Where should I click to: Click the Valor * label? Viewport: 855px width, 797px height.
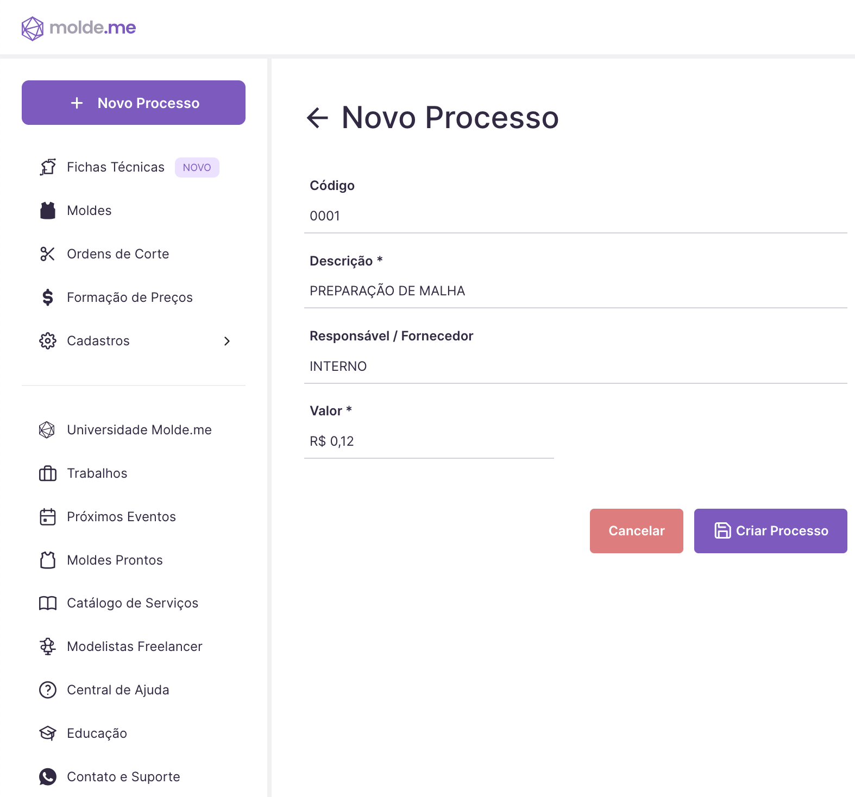tap(331, 411)
